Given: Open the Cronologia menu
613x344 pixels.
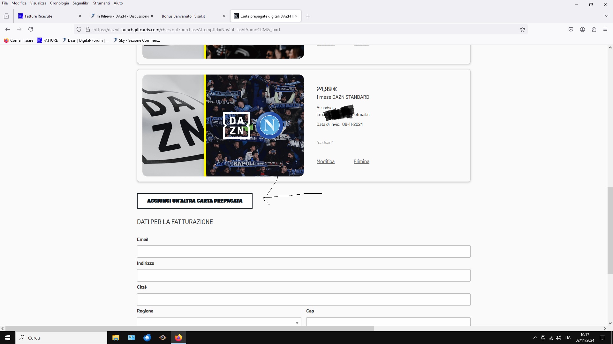Looking at the screenshot, I should [59, 3].
